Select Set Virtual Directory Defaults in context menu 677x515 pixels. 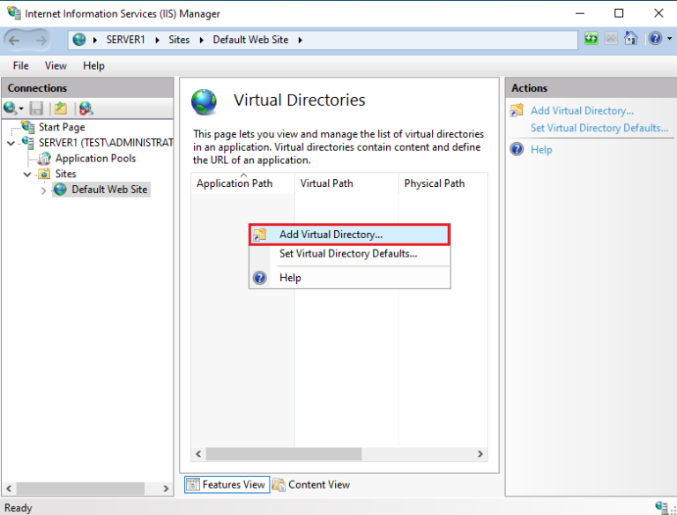click(347, 254)
